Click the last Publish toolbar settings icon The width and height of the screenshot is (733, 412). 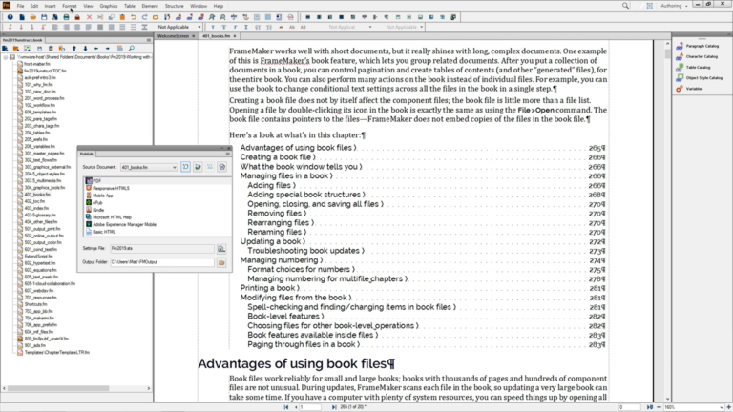(222, 167)
